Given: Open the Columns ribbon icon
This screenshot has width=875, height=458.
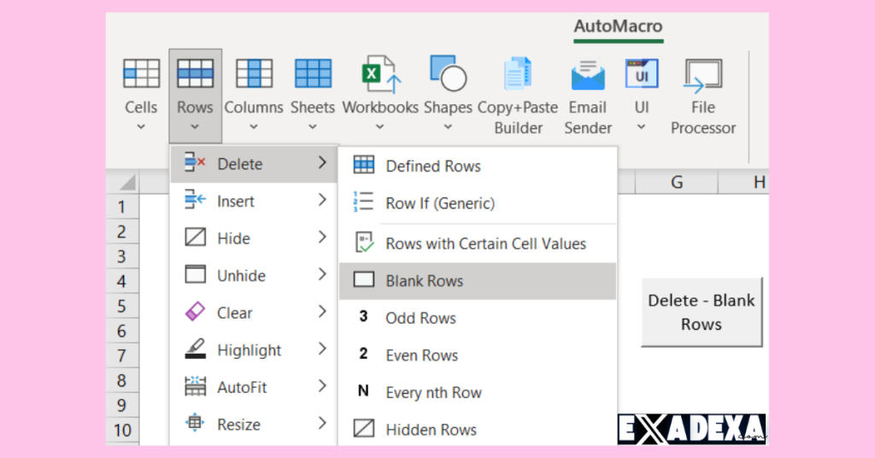Looking at the screenshot, I should pyautogui.click(x=254, y=73).
